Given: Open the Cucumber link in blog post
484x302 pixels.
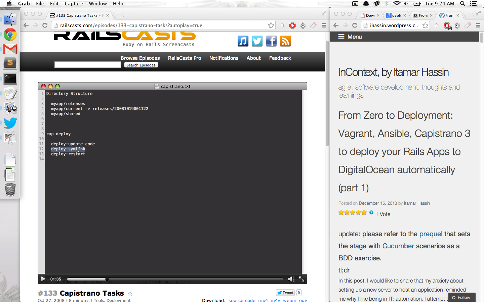Looking at the screenshot, I should [398, 246].
